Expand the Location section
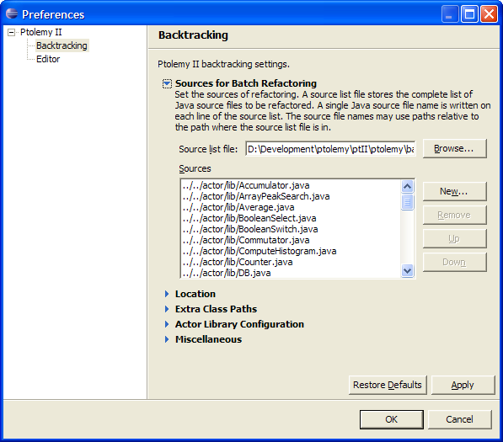Image resolution: width=503 pixels, height=442 pixels. [167, 294]
